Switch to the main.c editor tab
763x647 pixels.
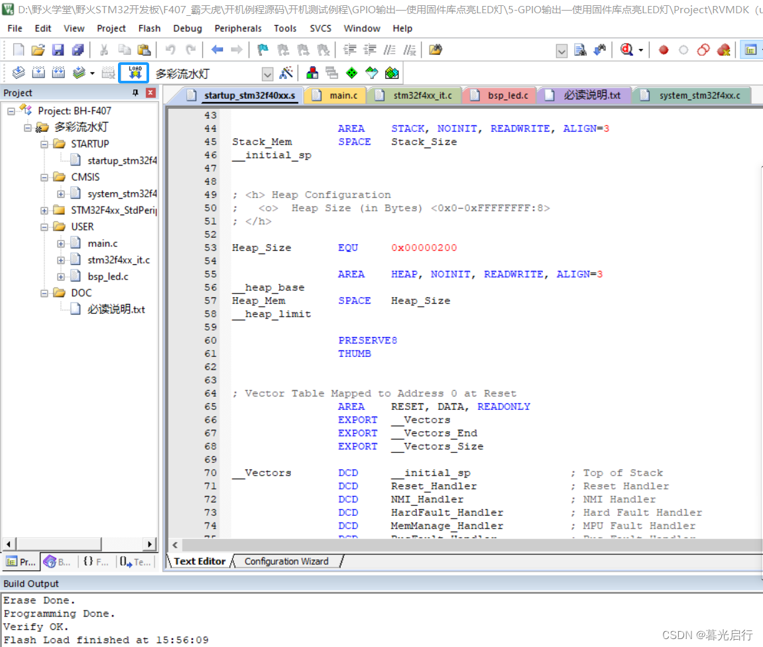[337, 95]
